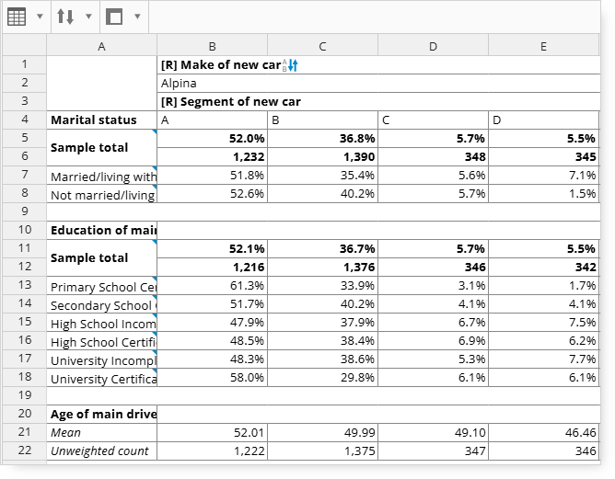Click the cell with value 1,376
The width and height of the screenshot is (615, 479).
pos(322,268)
